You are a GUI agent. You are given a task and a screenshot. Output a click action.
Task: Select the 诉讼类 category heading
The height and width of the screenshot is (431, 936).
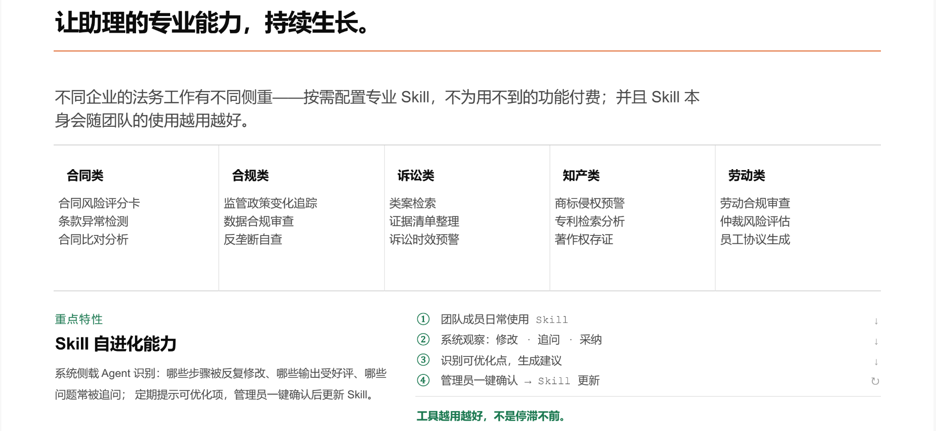(416, 176)
